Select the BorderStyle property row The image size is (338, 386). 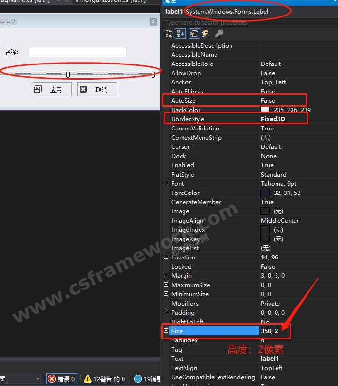pyautogui.click(x=188, y=119)
